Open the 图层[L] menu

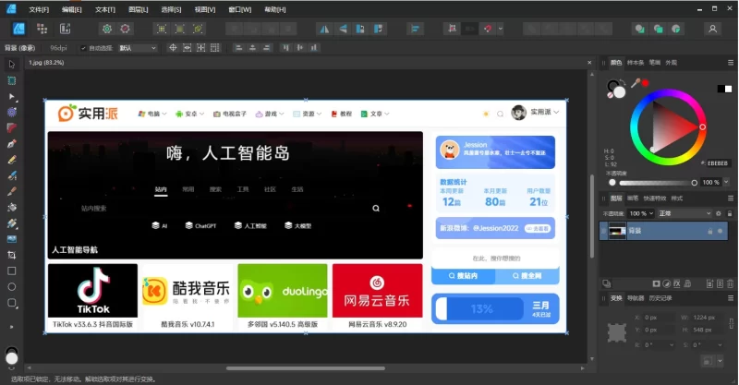(138, 9)
